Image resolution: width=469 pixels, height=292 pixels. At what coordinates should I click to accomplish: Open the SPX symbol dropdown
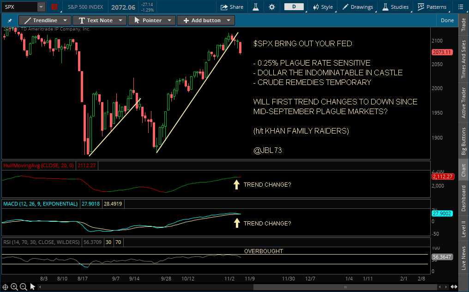[x=40, y=7]
